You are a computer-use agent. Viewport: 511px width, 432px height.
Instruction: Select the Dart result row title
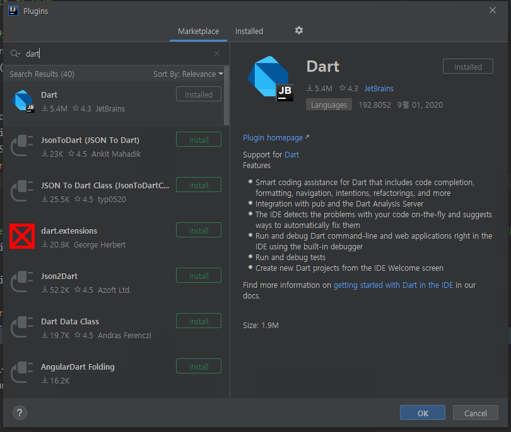pyautogui.click(x=49, y=94)
